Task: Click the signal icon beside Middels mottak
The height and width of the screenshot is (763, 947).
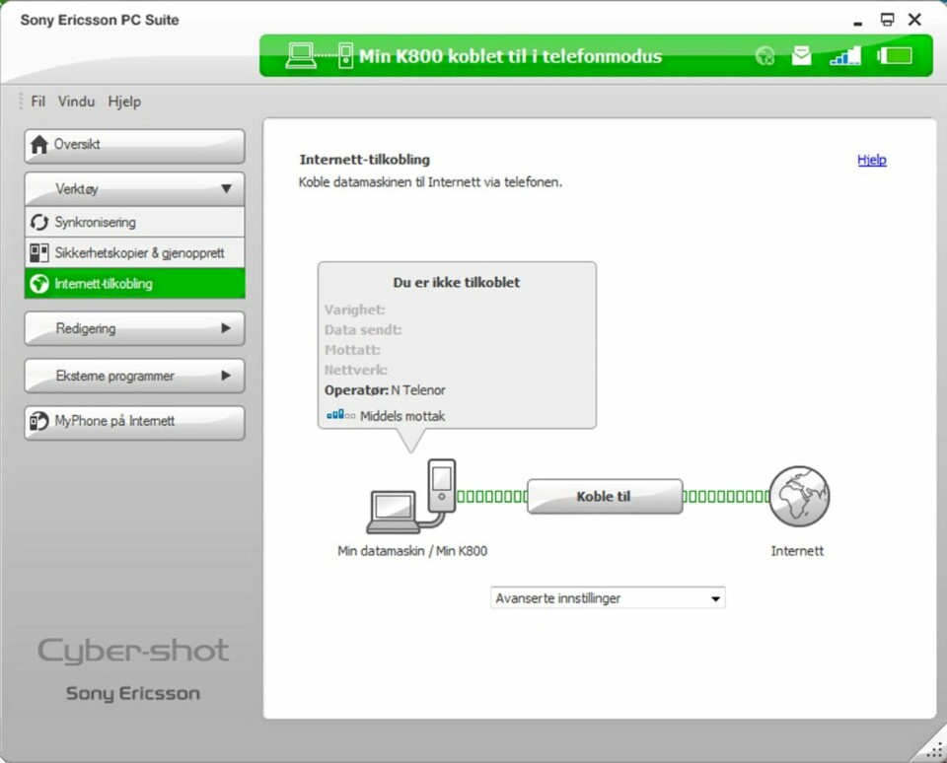Action: point(340,415)
